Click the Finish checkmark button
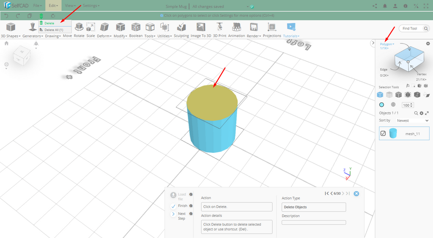Screen dimensions: 433x238 tap(173, 206)
